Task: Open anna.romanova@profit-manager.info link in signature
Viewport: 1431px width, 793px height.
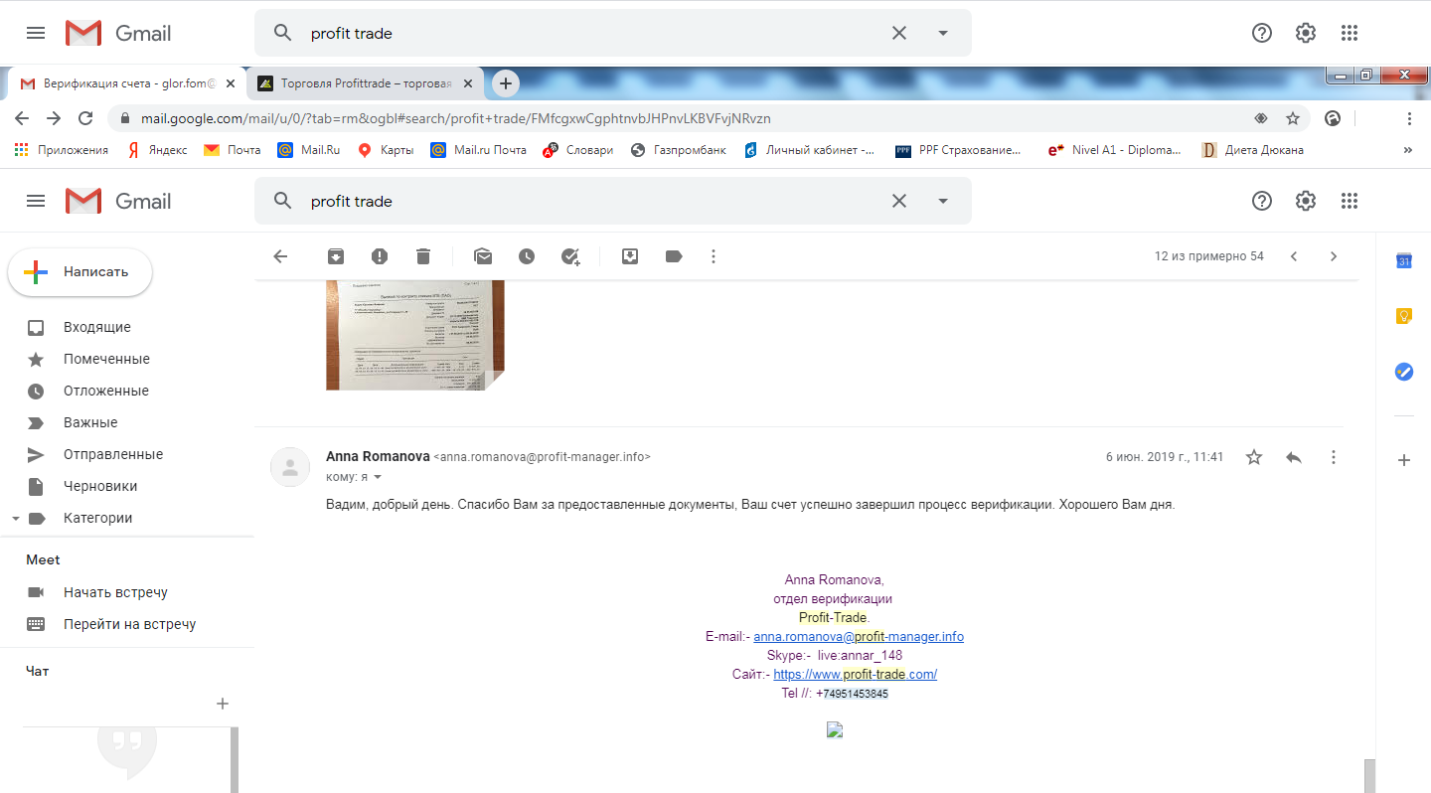Action: [x=859, y=636]
